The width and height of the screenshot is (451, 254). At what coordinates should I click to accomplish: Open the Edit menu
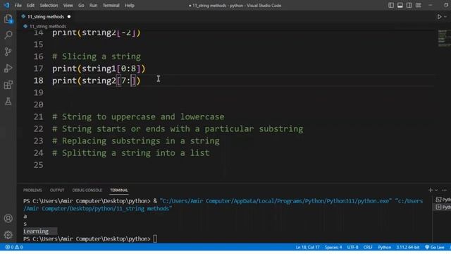[30, 5]
